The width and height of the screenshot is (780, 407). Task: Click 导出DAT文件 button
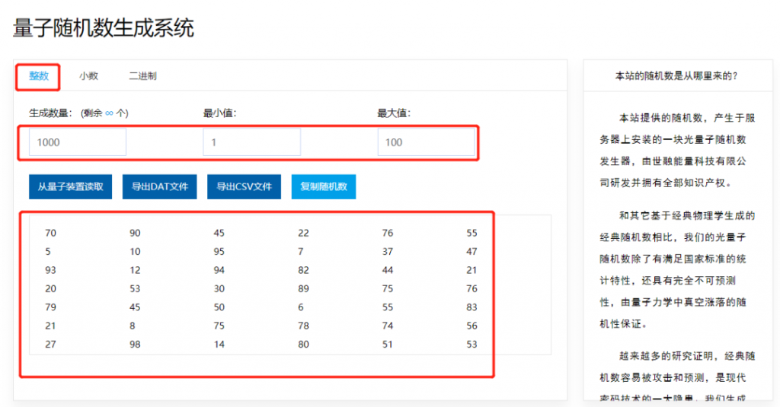point(160,187)
